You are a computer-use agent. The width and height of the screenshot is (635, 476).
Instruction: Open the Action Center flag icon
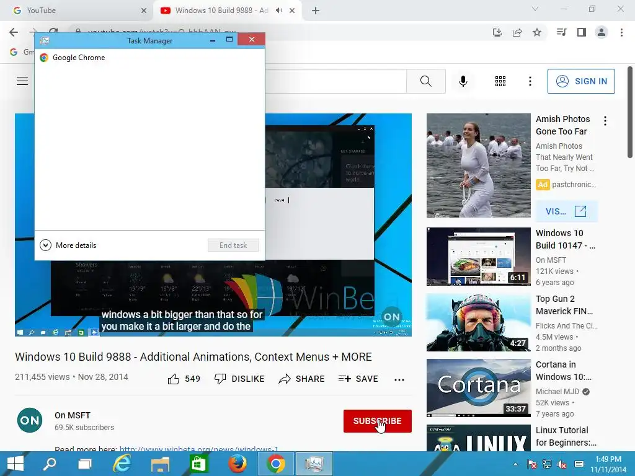click(531, 464)
